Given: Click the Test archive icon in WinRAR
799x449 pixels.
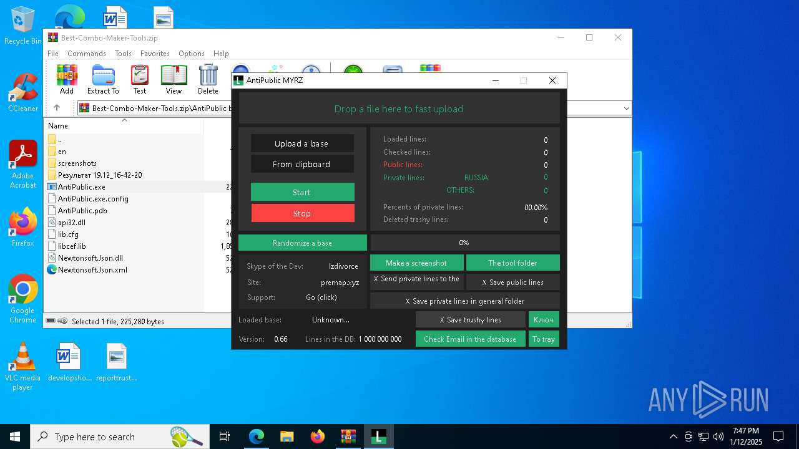Looking at the screenshot, I should click(140, 79).
